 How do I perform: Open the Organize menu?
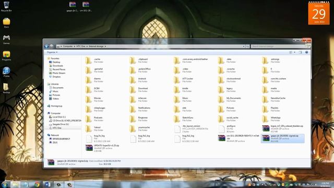[52, 52]
